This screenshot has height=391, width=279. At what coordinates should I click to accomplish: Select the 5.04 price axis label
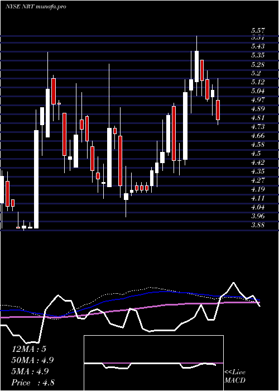click(258, 91)
